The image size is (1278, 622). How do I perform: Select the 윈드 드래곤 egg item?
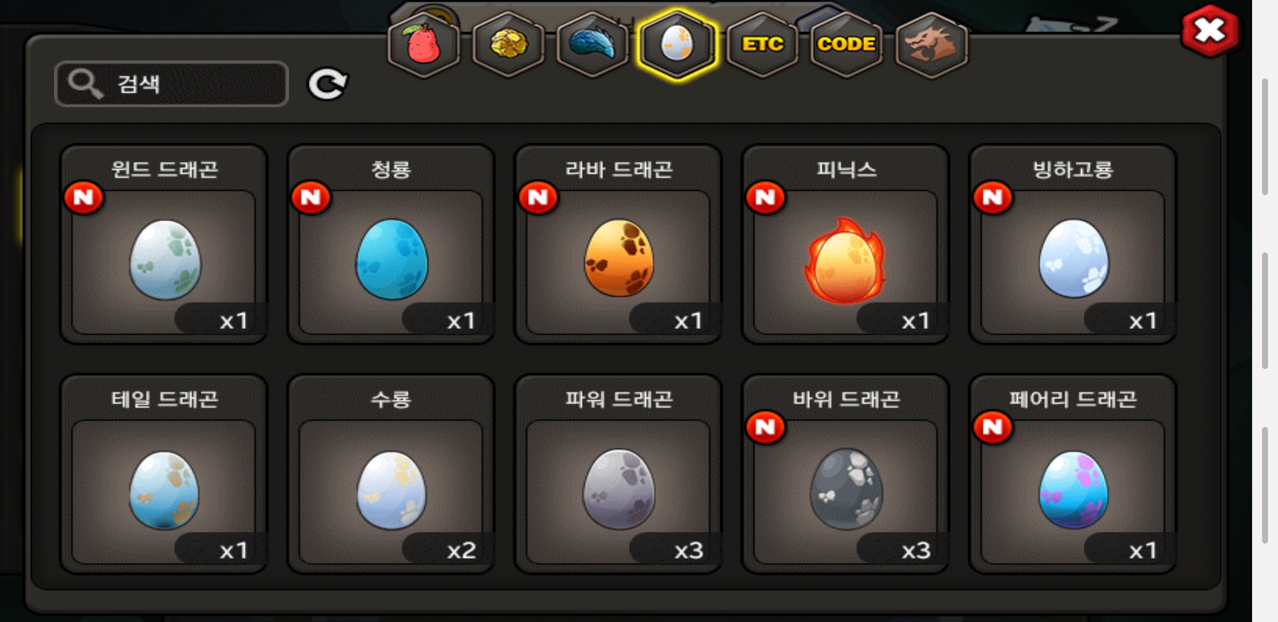pos(164,244)
